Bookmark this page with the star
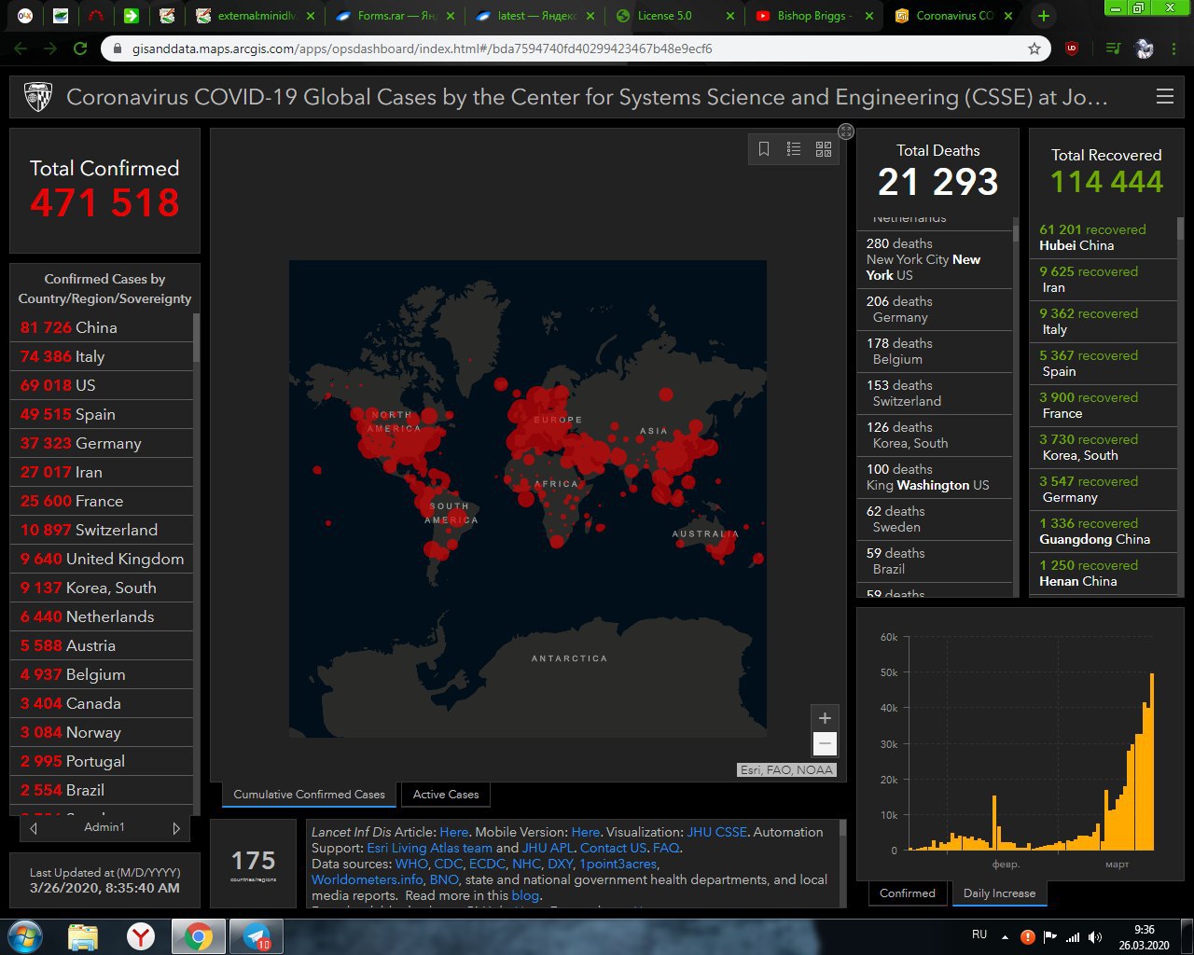1194x955 pixels. pos(1034,48)
